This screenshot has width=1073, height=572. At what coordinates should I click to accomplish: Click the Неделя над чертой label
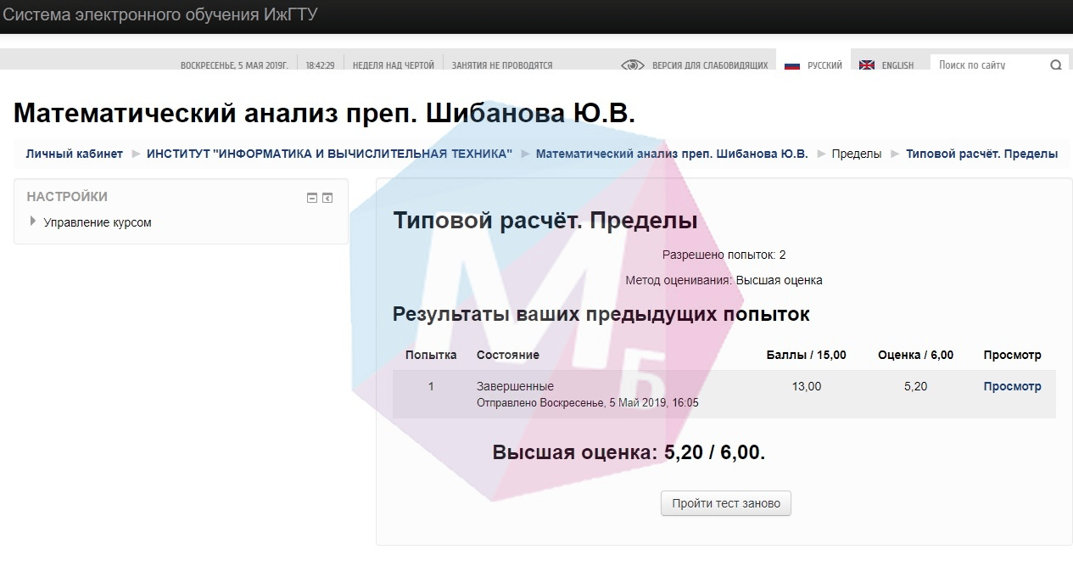pos(393,65)
